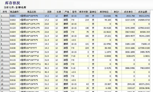Click product code 01096
153x92 pixels.
(13, 68)
